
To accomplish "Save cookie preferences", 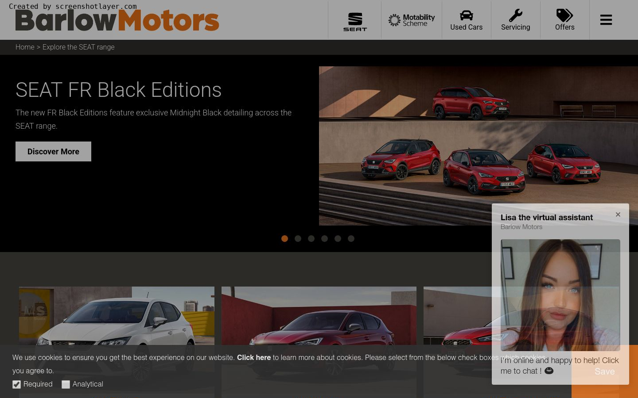I will pos(605,371).
